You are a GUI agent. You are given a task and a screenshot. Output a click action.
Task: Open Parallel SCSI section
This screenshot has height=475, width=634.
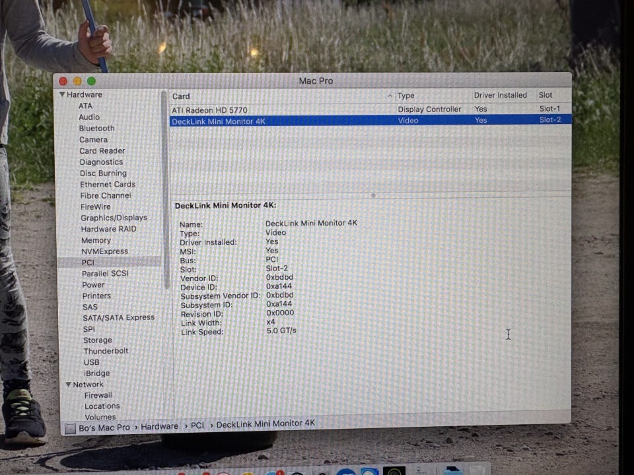pyautogui.click(x=105, y=273)
